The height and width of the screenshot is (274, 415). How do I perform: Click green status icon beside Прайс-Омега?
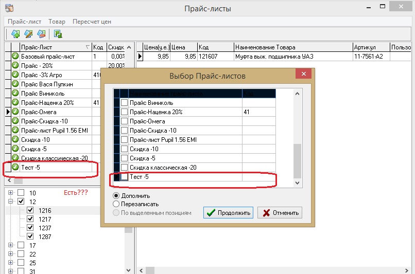coord(15,112)
